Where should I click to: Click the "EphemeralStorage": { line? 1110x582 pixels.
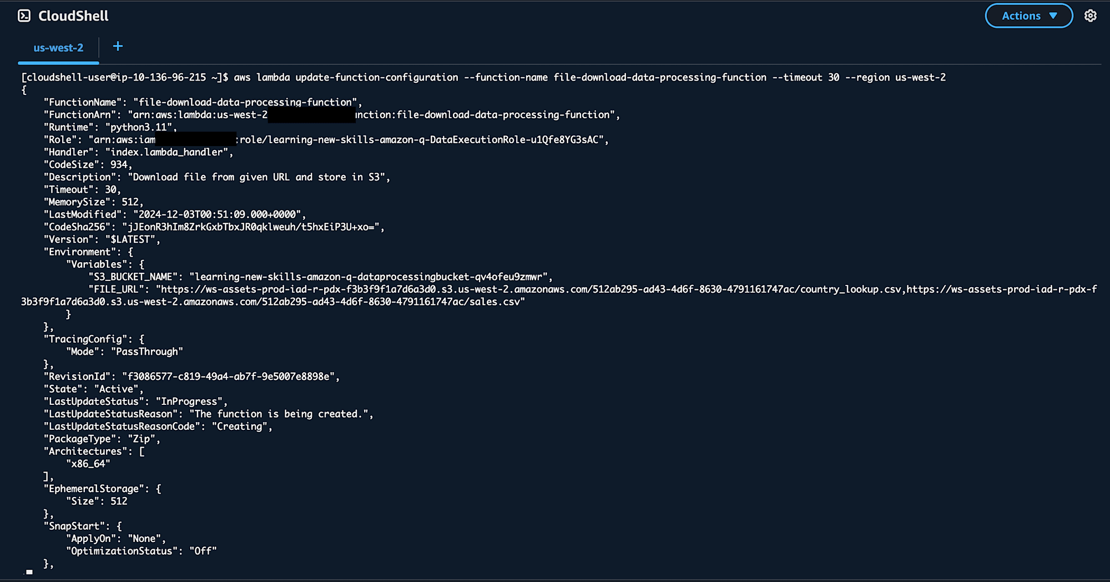[102, 489]
